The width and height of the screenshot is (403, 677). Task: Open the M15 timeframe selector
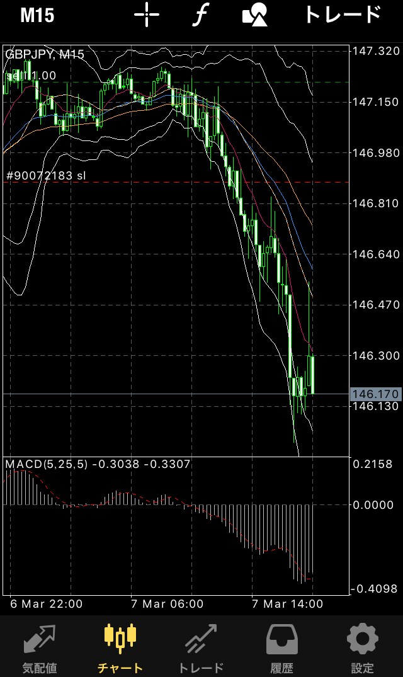coord(38,14)
